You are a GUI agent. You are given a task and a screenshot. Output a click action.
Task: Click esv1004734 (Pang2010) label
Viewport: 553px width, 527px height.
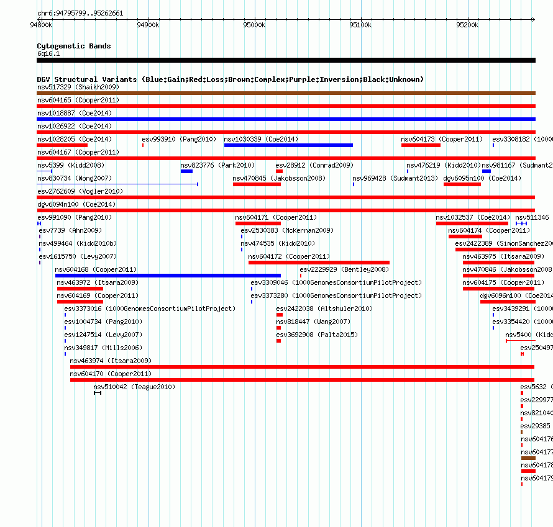(103, 322)
